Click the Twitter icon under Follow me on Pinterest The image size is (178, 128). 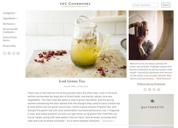pos(145,90)
